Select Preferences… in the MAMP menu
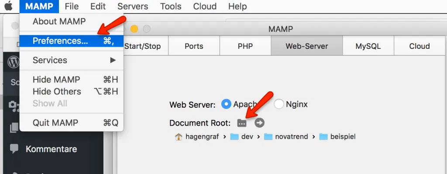This screenshot has width=447, height=174. coord(72,41)
